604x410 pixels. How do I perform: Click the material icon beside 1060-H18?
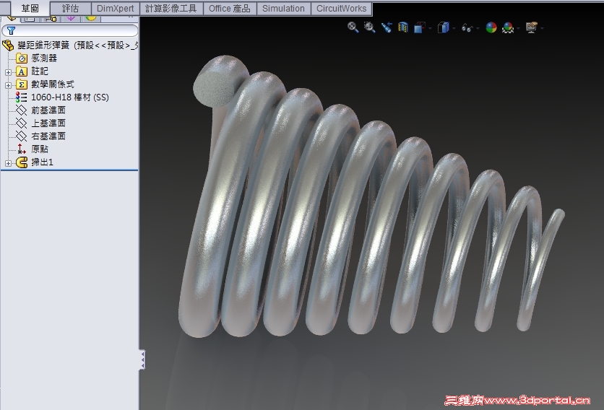coord(21,97)
